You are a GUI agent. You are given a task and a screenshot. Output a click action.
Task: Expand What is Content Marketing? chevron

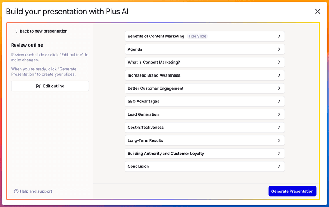pos(279,63)
